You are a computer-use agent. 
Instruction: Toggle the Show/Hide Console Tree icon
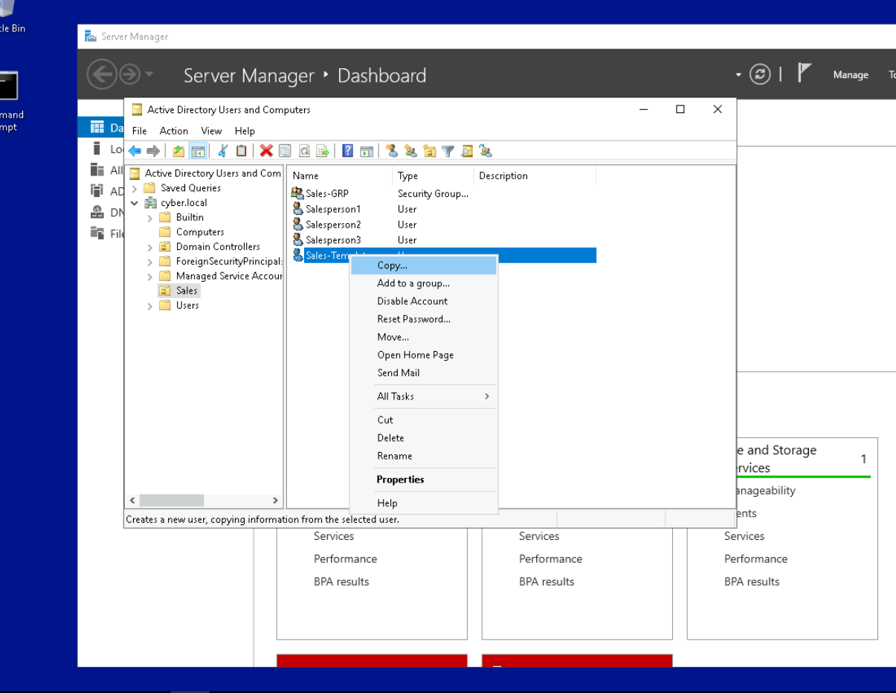(198, 151)
